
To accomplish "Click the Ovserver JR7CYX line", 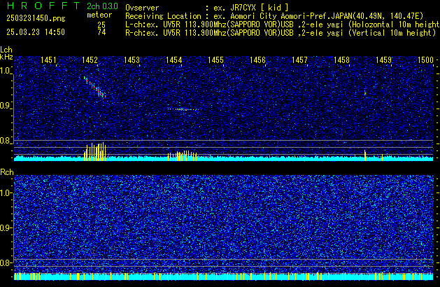I will click(x=207, y=8).
